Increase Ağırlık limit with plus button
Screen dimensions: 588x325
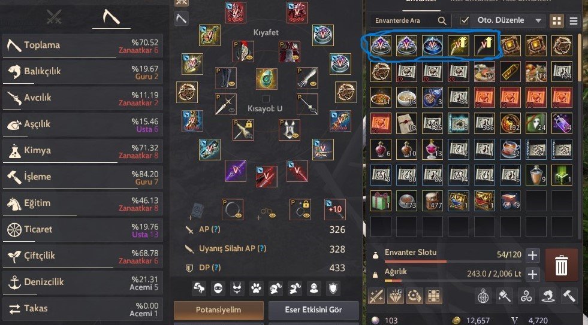click(x=532, y=274)
